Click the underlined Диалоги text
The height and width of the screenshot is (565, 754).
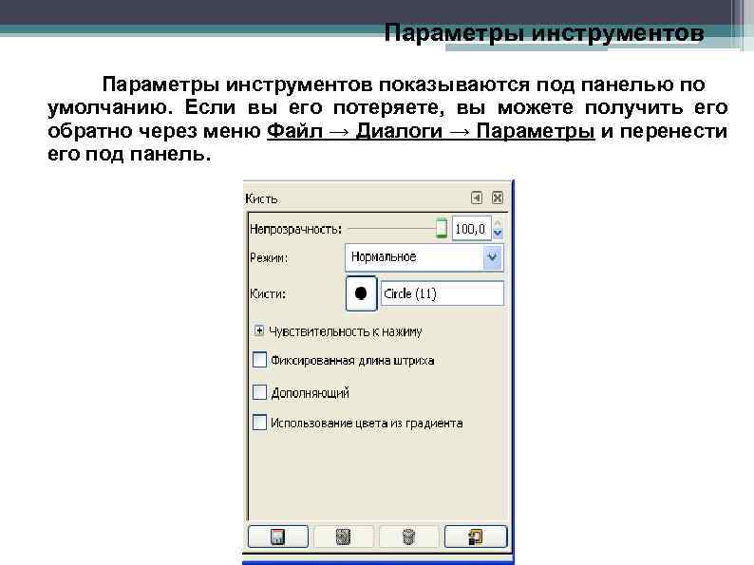click(399, 131)
